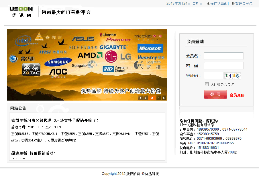Open 保存到桌面 link
Viewport: 259px width, 180px height.
(219, 3)
